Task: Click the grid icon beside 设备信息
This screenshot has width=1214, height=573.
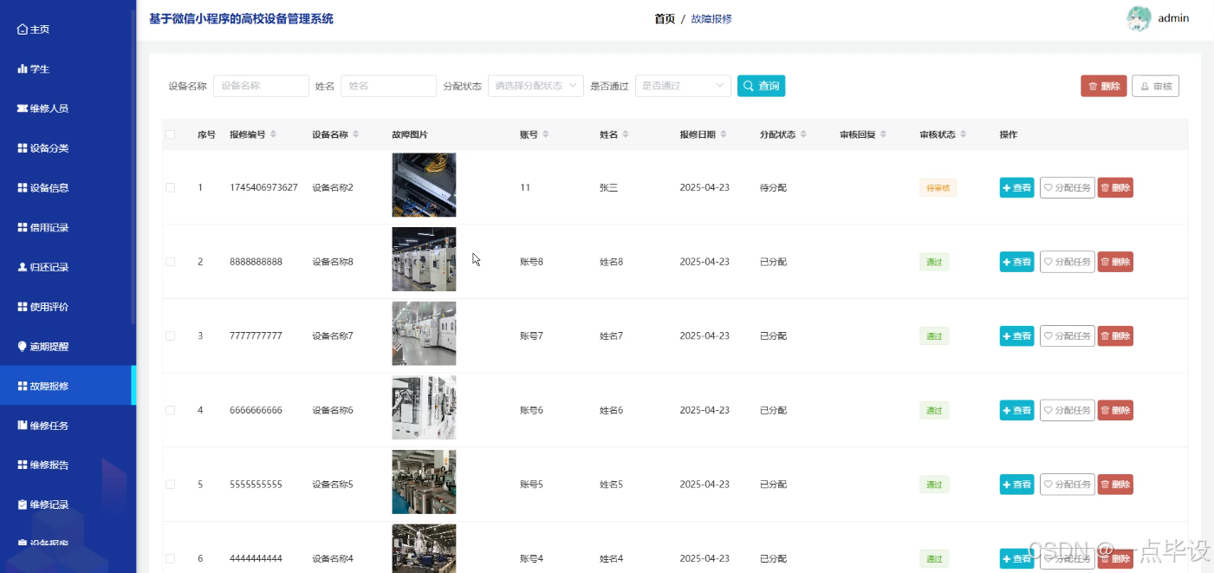Action: click(23, 187)
